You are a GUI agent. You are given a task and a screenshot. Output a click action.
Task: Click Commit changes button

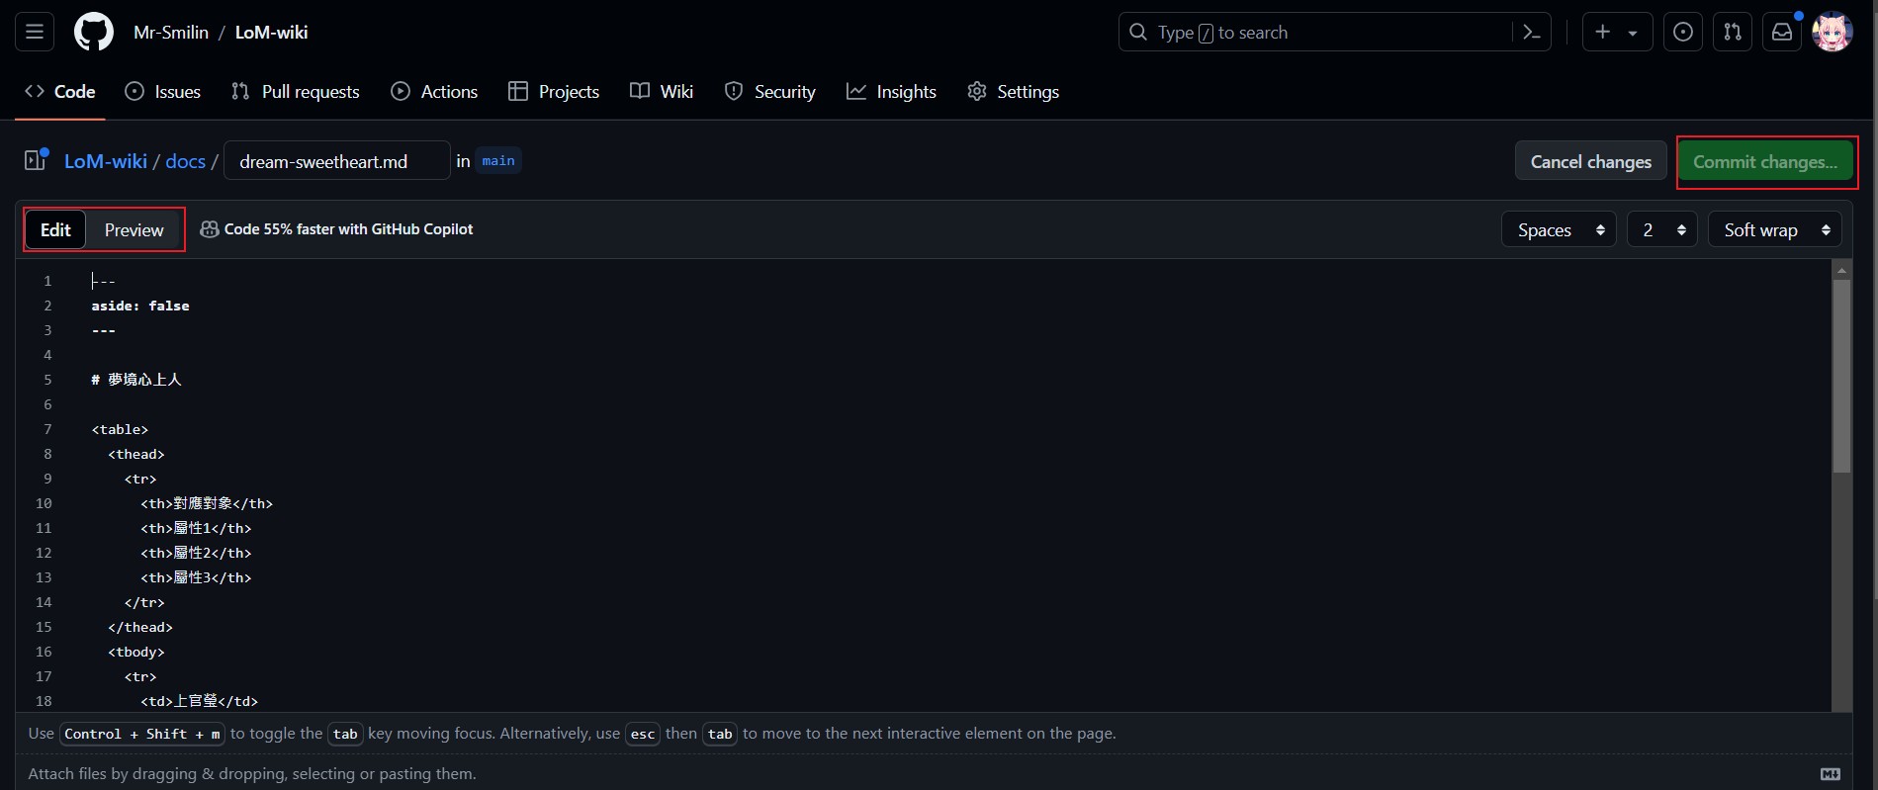click(x=1764, y=161)
